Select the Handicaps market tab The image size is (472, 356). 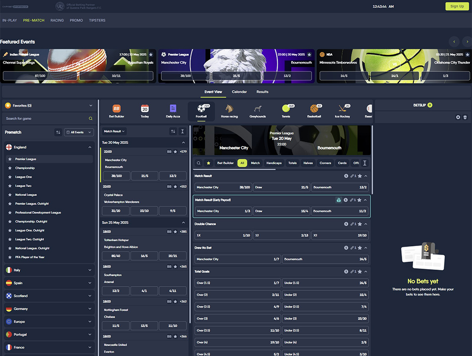pos(274,163)
